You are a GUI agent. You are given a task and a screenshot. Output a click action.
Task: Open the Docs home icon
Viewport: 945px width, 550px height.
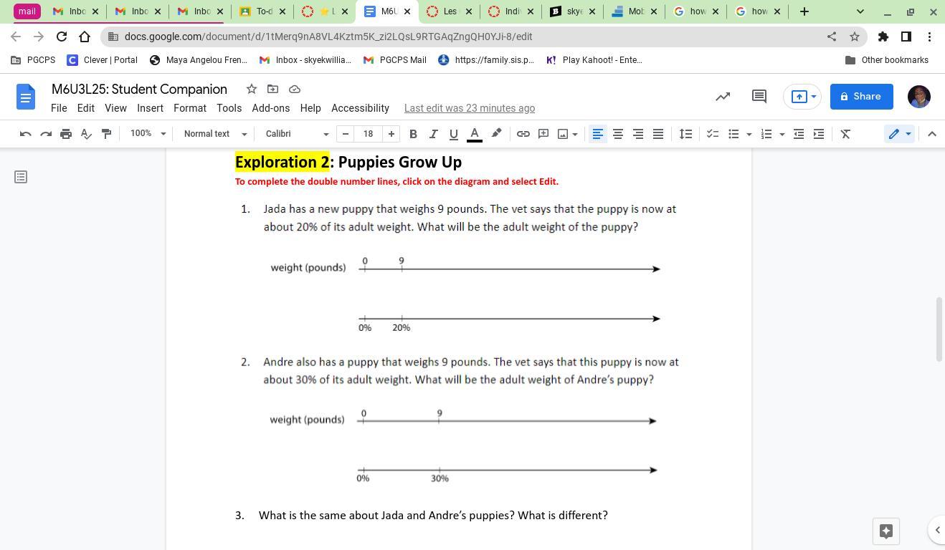(25, 97)
